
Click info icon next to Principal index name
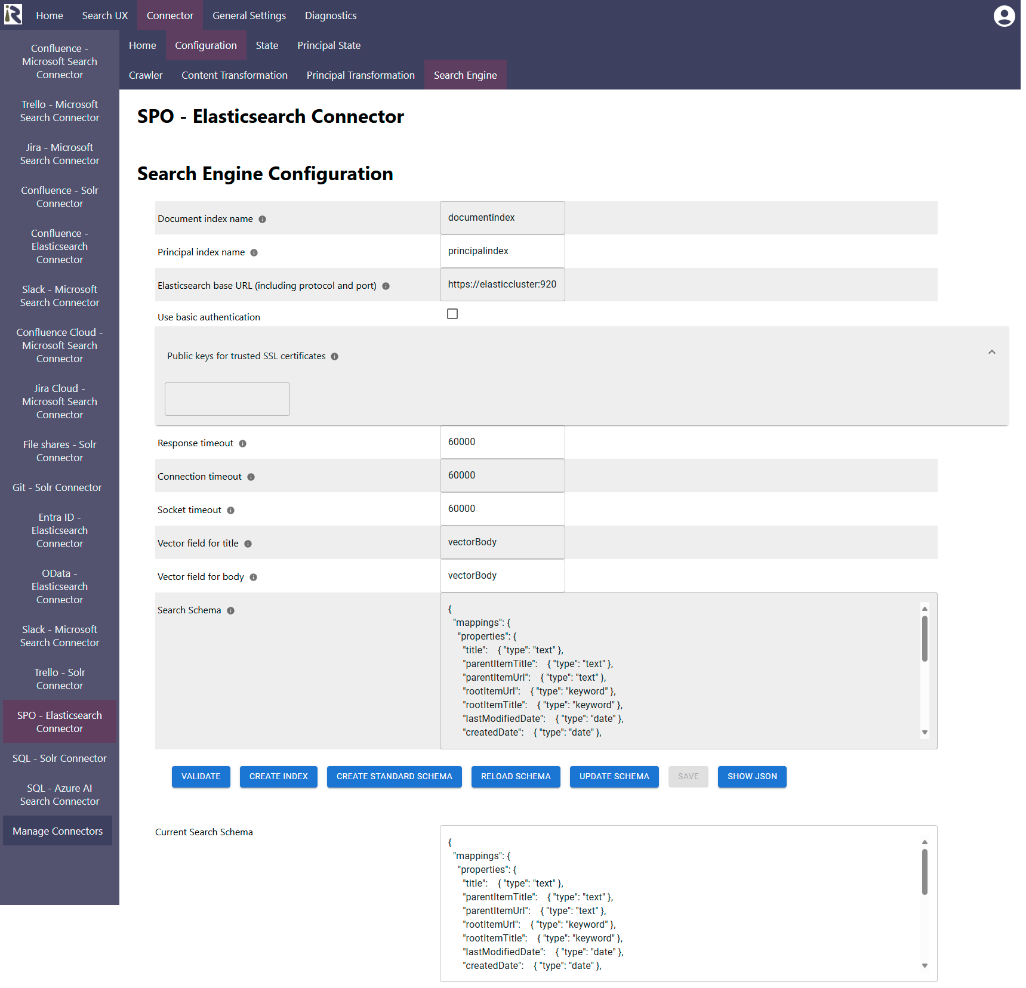[254, 253]
